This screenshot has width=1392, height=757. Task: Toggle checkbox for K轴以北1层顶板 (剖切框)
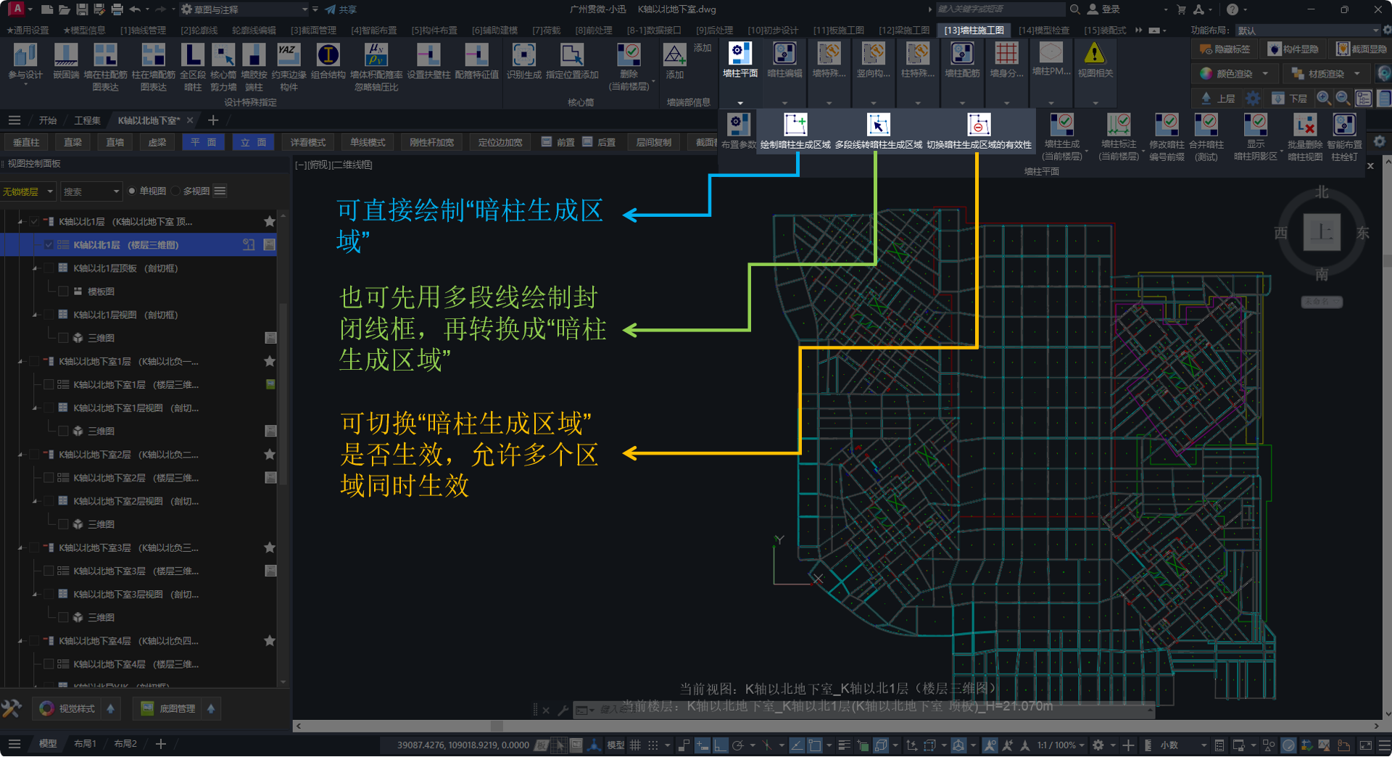[x=49, y=268]
